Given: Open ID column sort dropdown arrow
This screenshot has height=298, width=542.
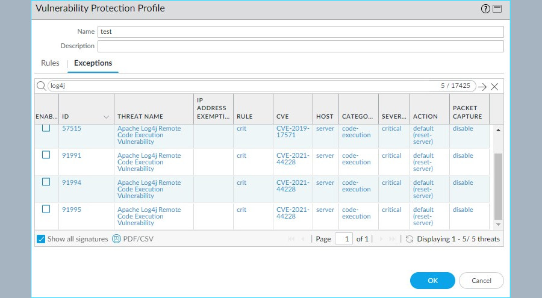Looking at the screenshot, I should 107,117.
